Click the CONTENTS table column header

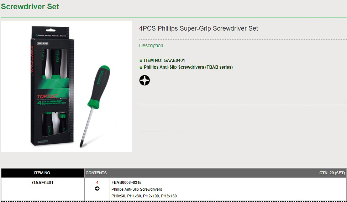pos(96,173)
